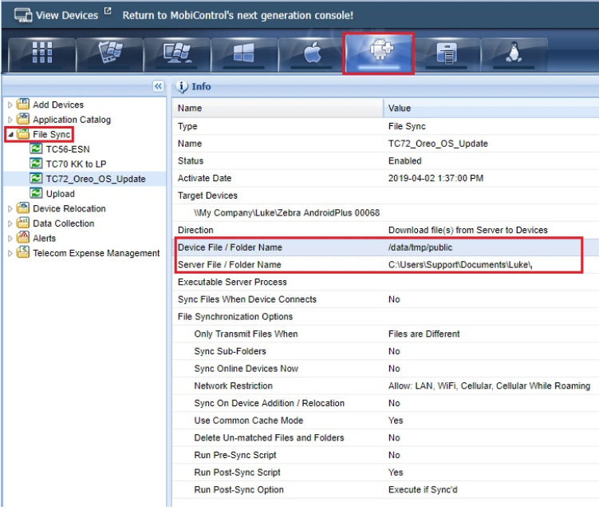599x510 pixels.
Task: Click the Alerts warning folder icon
Action: click(x=23, y=238)
